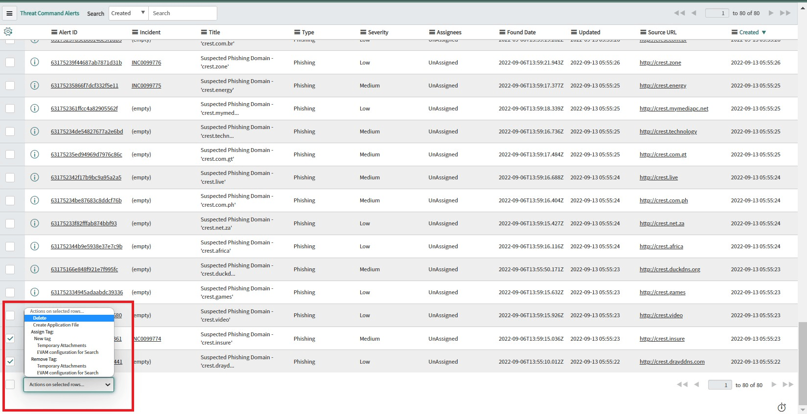The height and width of the screenshot is (414, 807).
Task: Uncheck the crest.drayddns.com row checkbox
Action: 10,361
